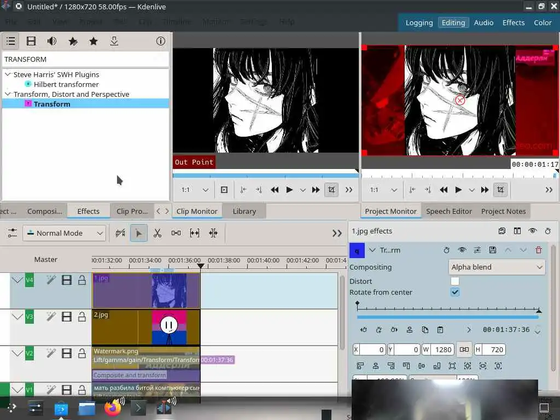560x420 pixels.
Task: Switch to the Audio workspace
Action: (483, 22)
